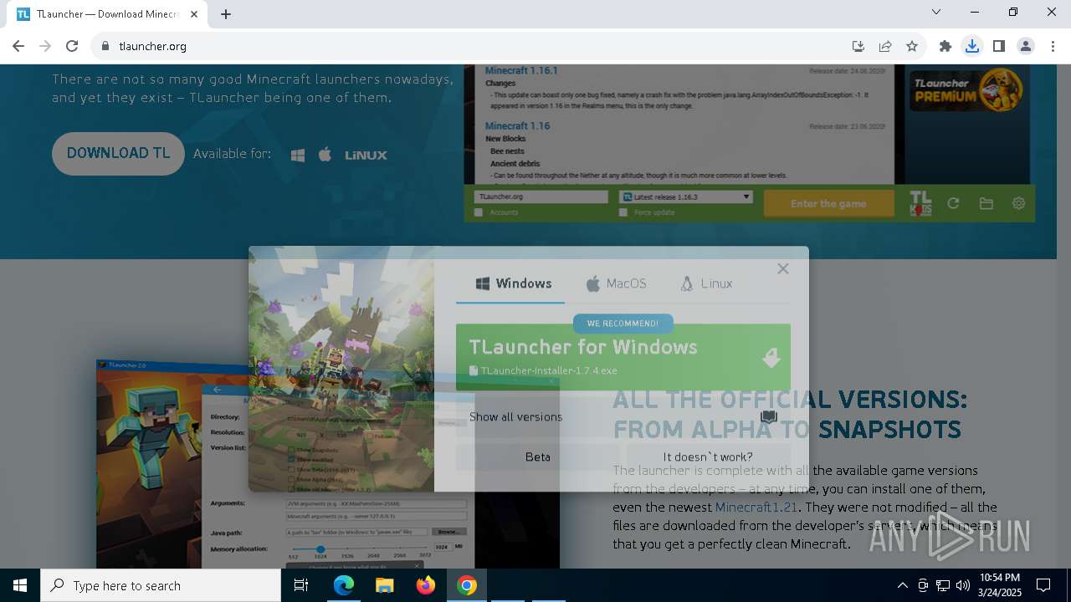Viewport: 1071px width, 602px height.
Task: Download TLauncher for Windows installer
Action: click(623, 357)
